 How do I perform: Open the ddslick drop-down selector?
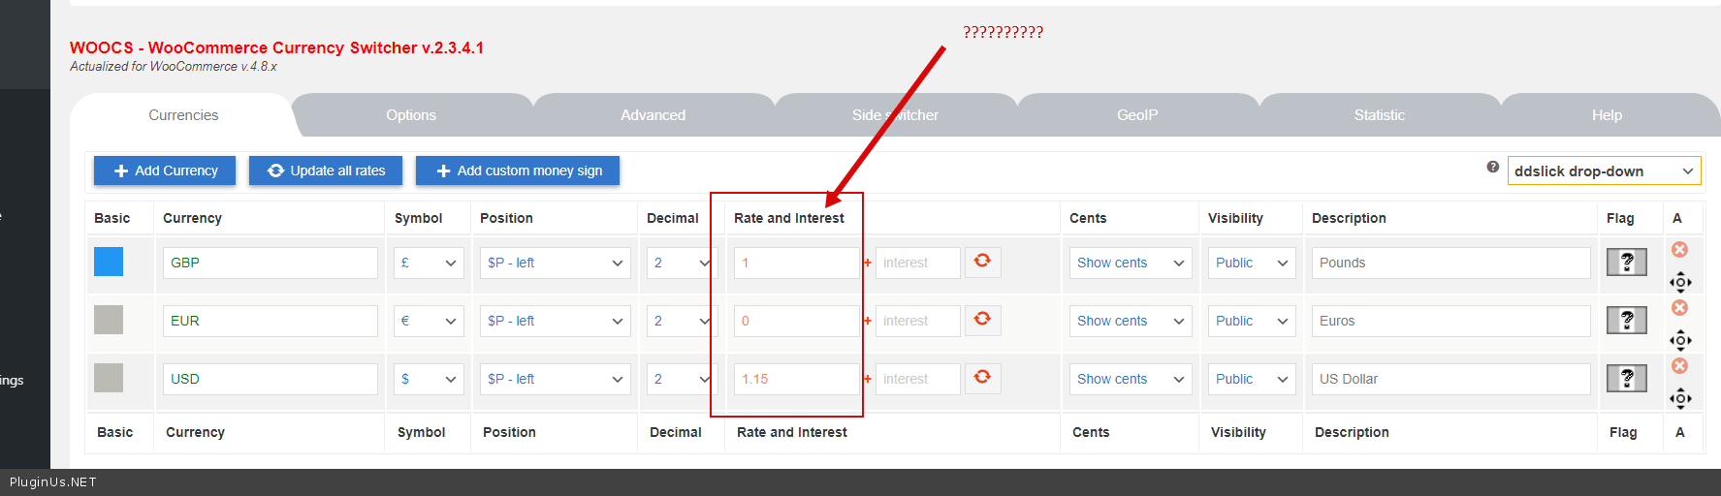click(1604, 171)
